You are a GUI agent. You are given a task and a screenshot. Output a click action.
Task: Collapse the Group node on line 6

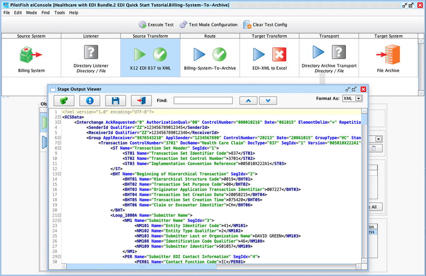point(59,138)
